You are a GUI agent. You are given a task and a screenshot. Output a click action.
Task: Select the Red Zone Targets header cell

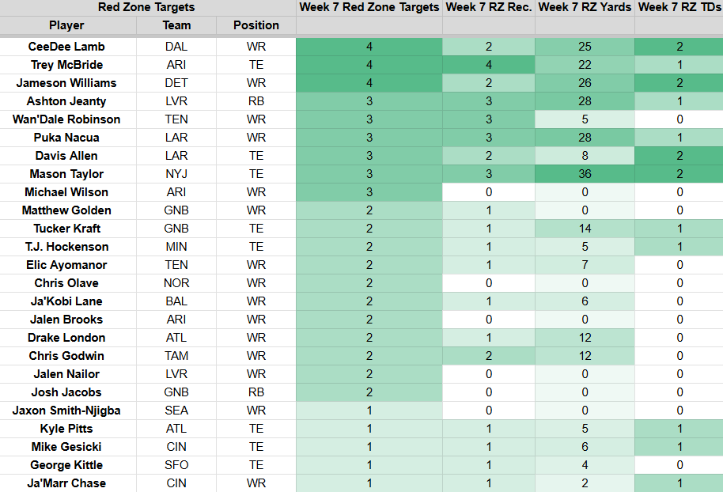[146, 7]
